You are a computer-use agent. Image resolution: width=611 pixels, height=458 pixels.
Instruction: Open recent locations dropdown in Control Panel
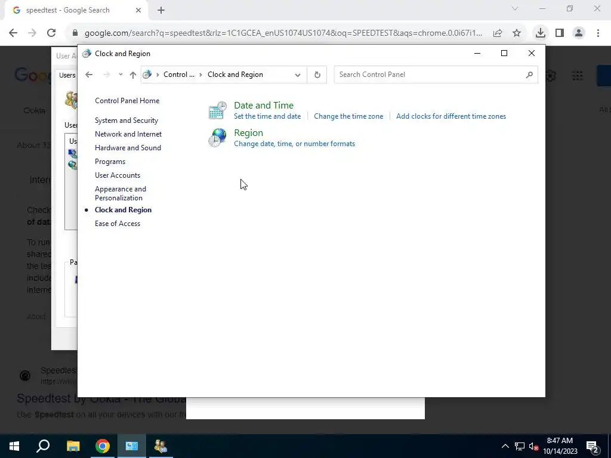tap(121, 75)
